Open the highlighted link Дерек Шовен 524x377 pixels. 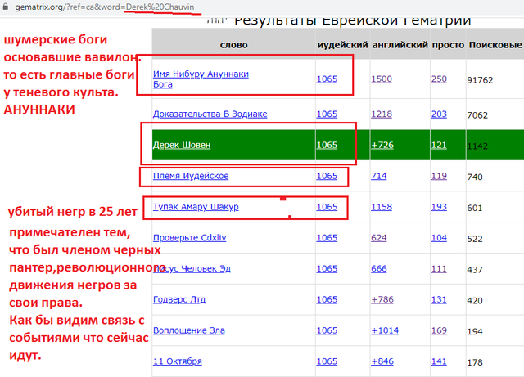[x=182, y=145]
